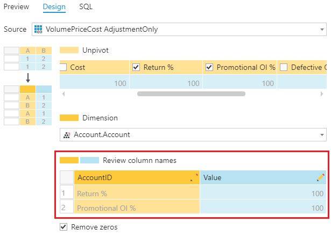Click the pencil icon in Value column header
331x236 pixels.
[x=321, y=177]
